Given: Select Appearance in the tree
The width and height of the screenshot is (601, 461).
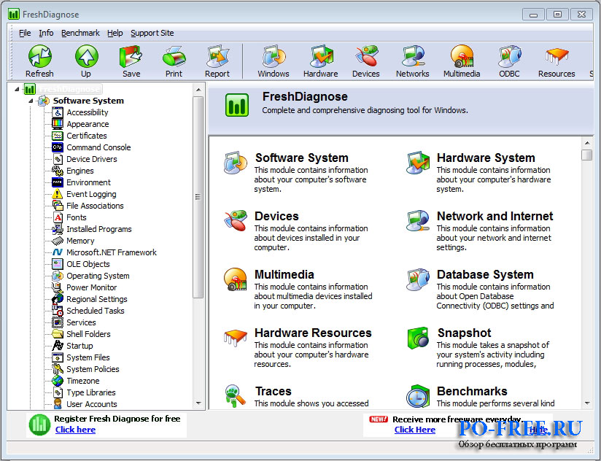Looking at the screenshot, I should 88,124.
